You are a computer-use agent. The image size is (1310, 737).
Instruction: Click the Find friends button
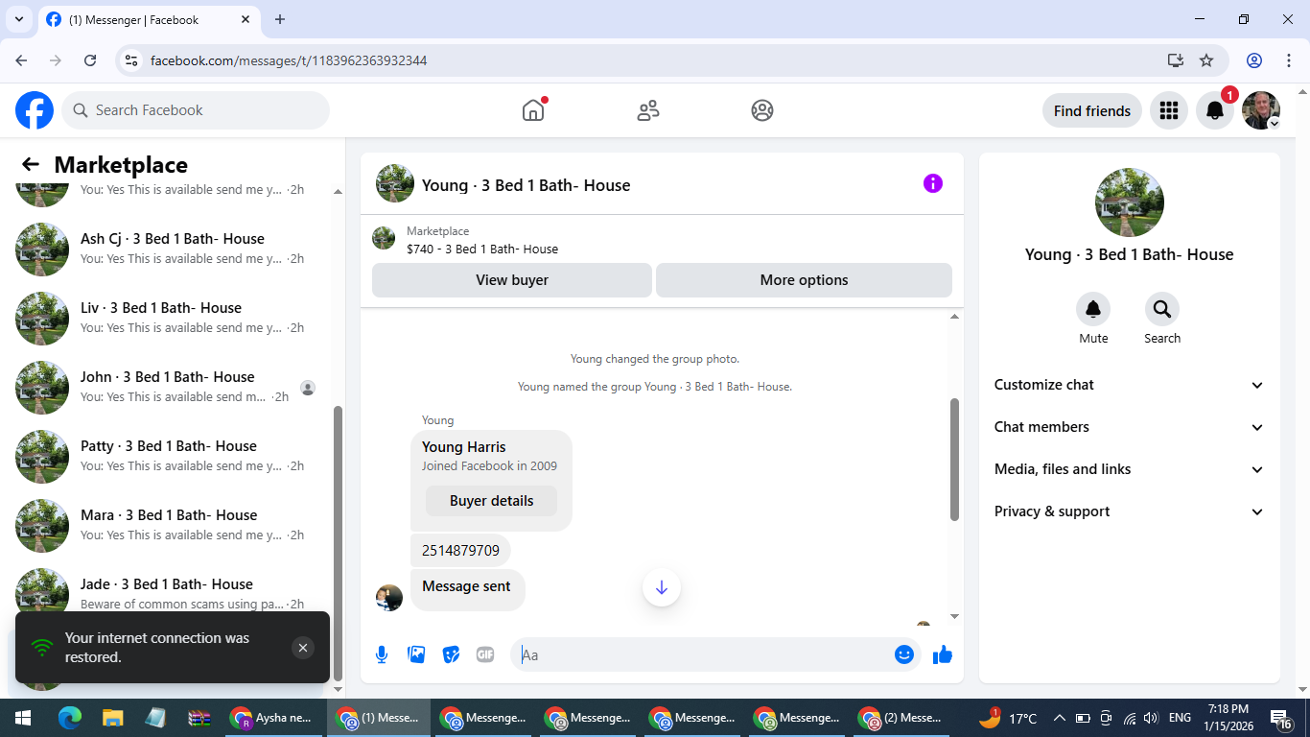(x=1091, y=110)
